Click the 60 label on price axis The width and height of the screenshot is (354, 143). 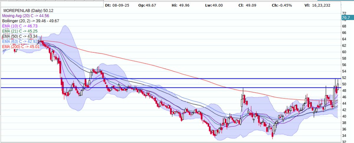344,52
